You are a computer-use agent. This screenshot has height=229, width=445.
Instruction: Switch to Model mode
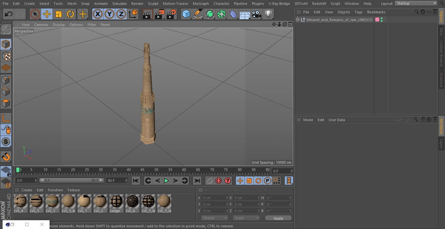coord(6,44)
